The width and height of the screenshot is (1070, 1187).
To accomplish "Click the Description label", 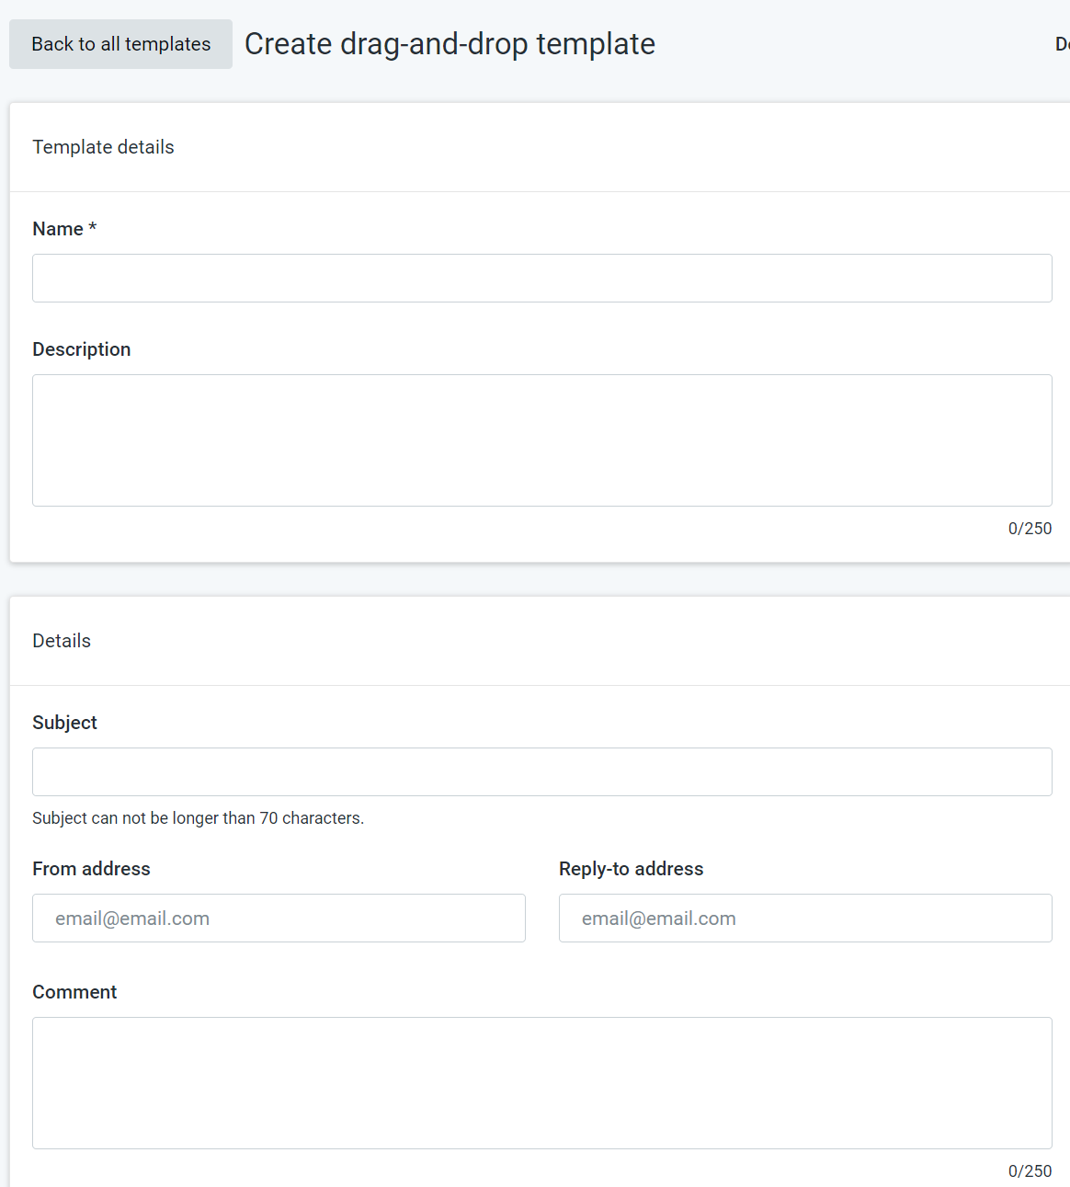I will click(x=81, y=348).
